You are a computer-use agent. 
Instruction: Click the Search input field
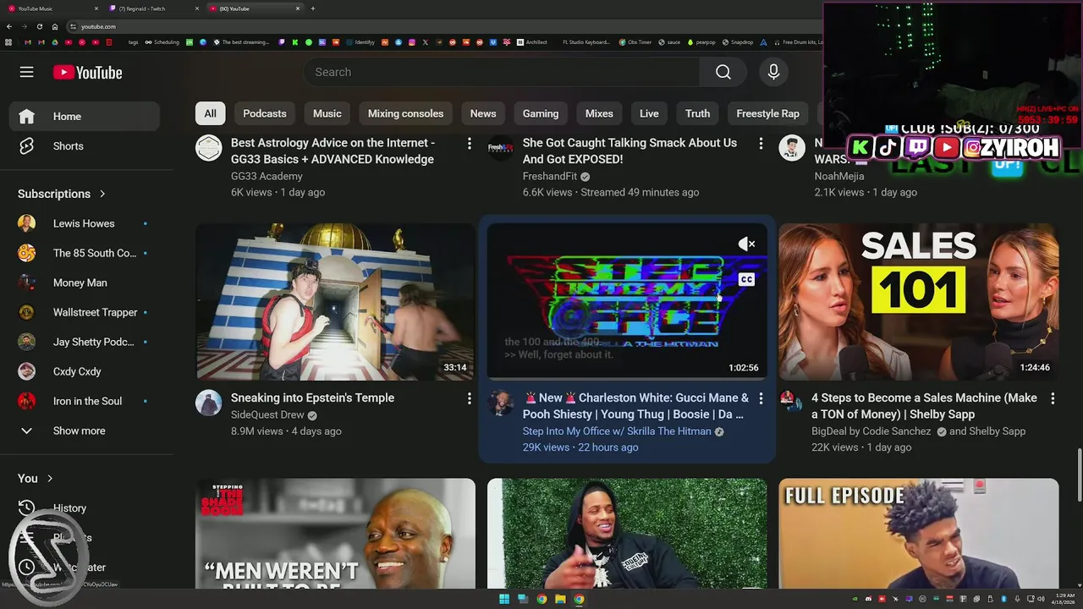click(x=501, y=72)
